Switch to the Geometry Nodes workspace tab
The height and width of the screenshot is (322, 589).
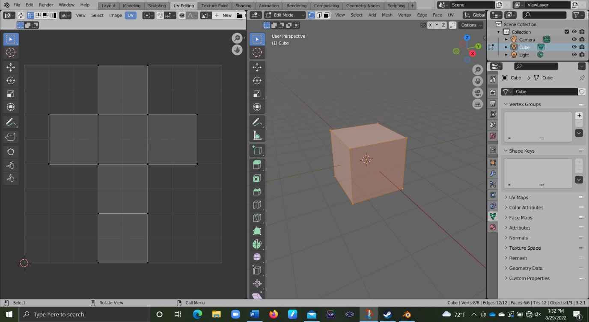point(363,6)
